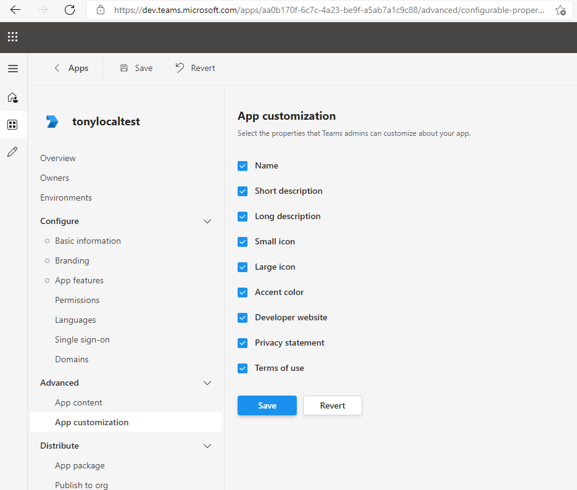Viewport: 577px width, 490px height.
Task: Click the back chevron next to Apps
Action: click(x=57, y=68)
